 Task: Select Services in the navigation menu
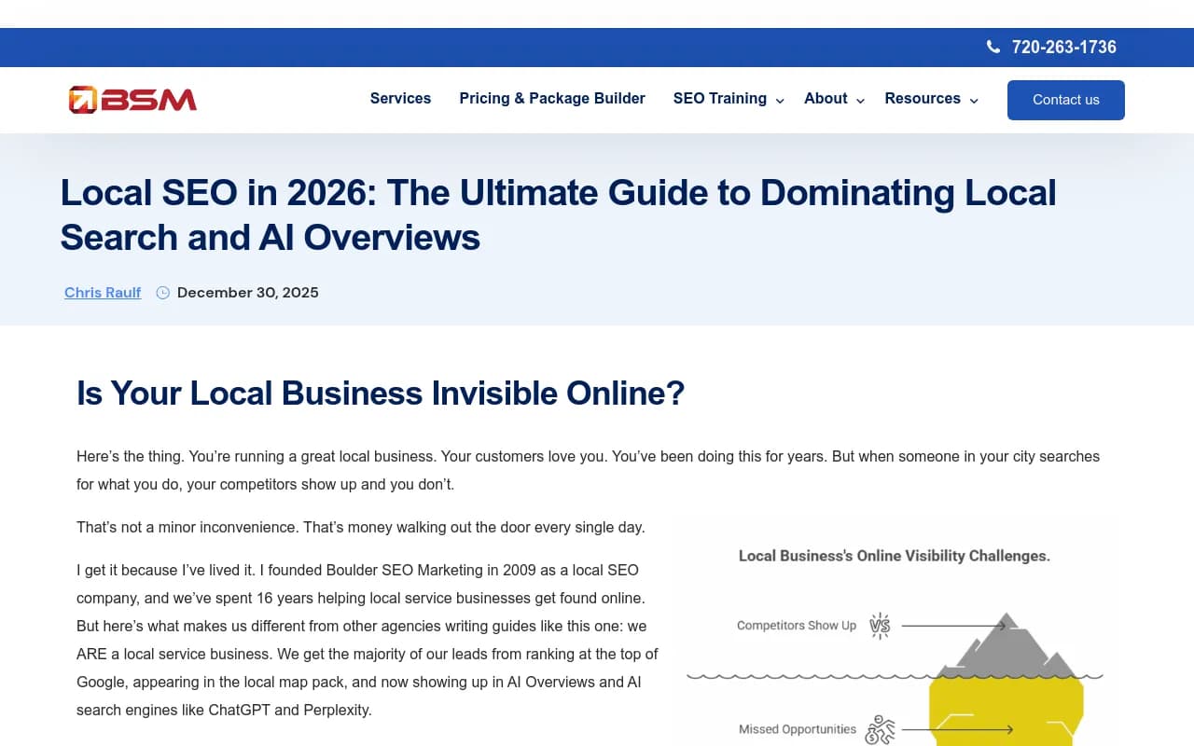click(400, 98)
